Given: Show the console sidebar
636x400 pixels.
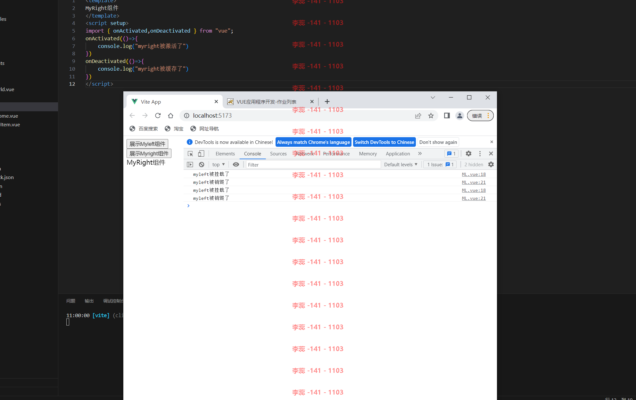Looking at the screenshot, I should [190, 164].
